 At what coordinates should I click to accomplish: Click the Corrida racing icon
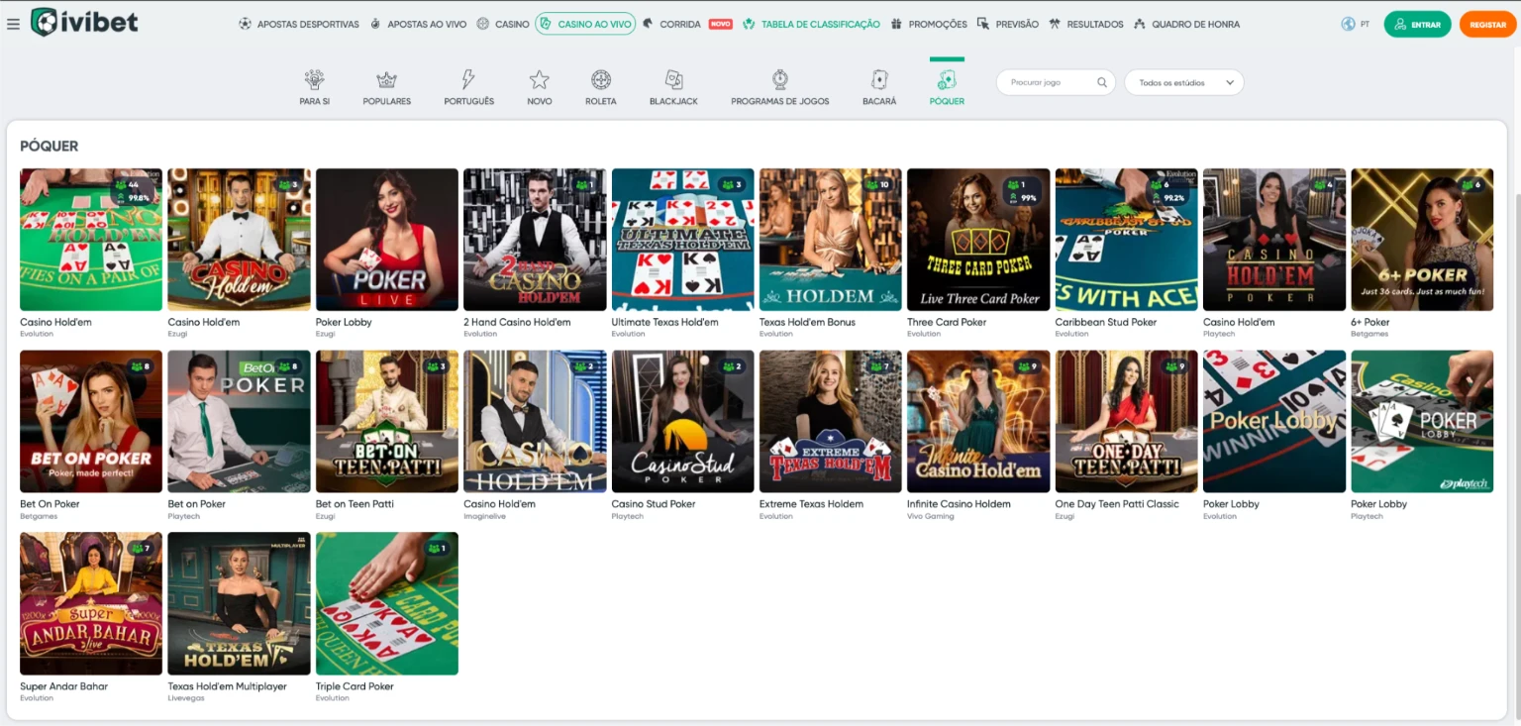(x=646, y=24)
